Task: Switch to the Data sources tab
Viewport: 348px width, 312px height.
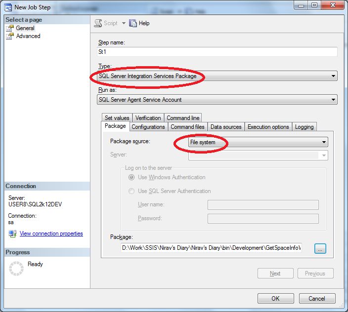Action: [x=226, y=127]
